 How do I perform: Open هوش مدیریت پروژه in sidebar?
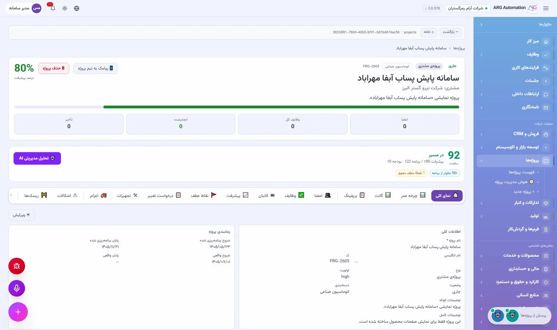tap(515, 182)
